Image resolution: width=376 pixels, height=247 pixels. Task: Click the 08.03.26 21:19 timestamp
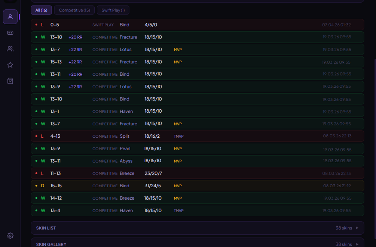337,186
